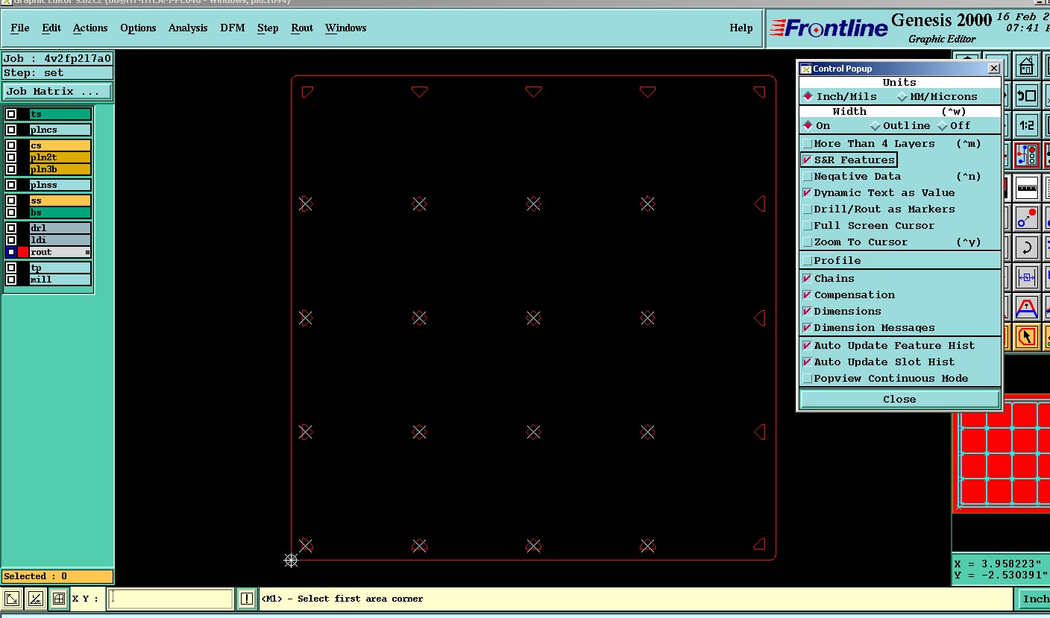Select the ruler measurement tool icon
Viewport: 1050px width, 618px height.
(1027, 186)
